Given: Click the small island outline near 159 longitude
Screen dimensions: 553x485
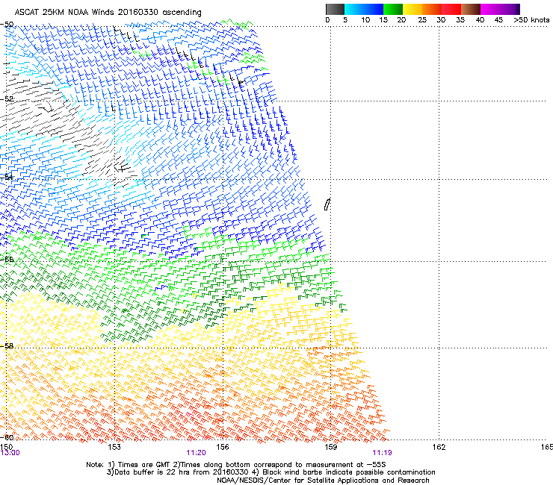Looking at the screenshot, I should (x=327, y=204).
